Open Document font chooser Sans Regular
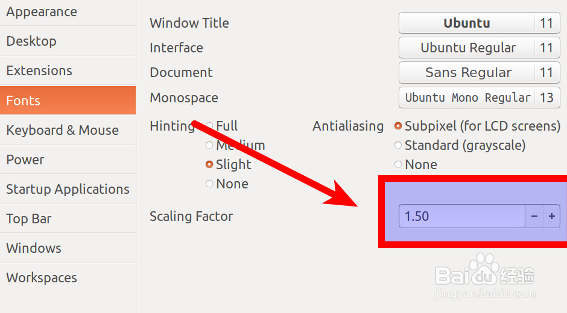Viewport: 567px width, 313px height. pyautogui.click(x=479, y=72)
